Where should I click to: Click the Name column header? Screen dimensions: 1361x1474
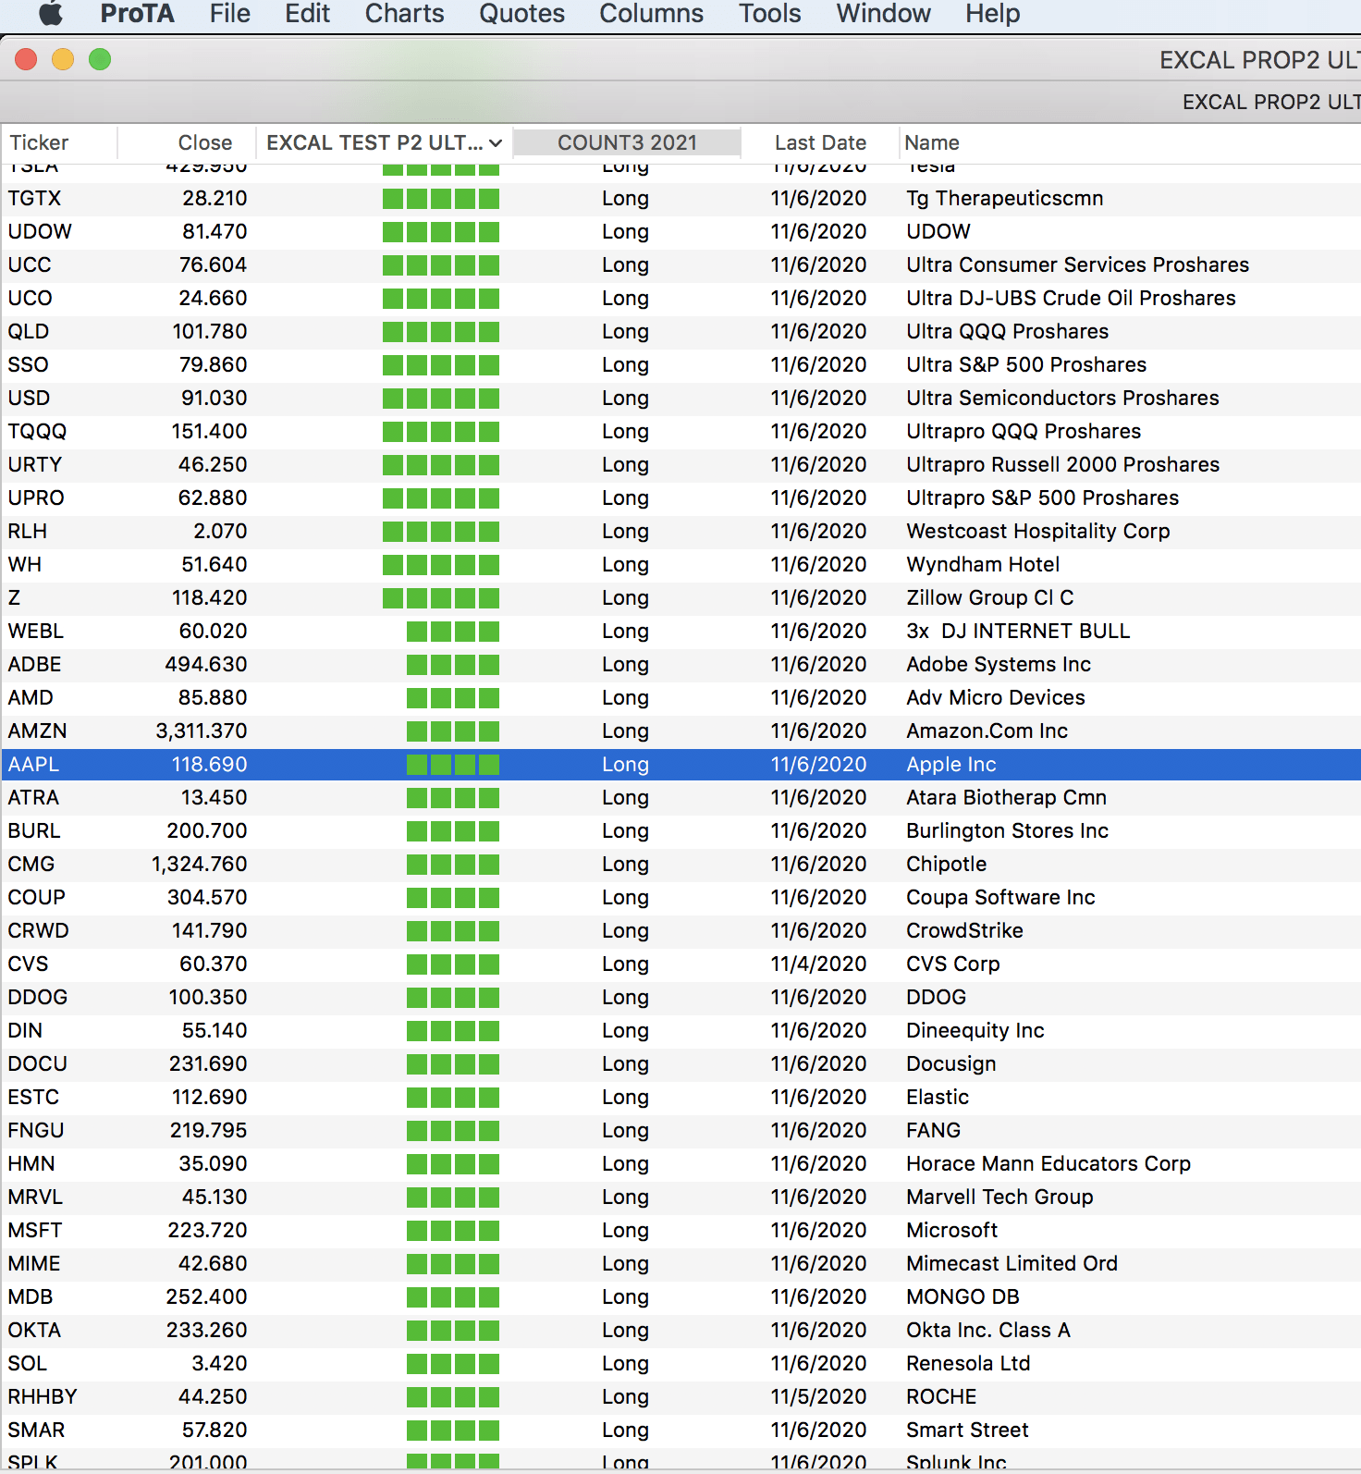point(932,142)
